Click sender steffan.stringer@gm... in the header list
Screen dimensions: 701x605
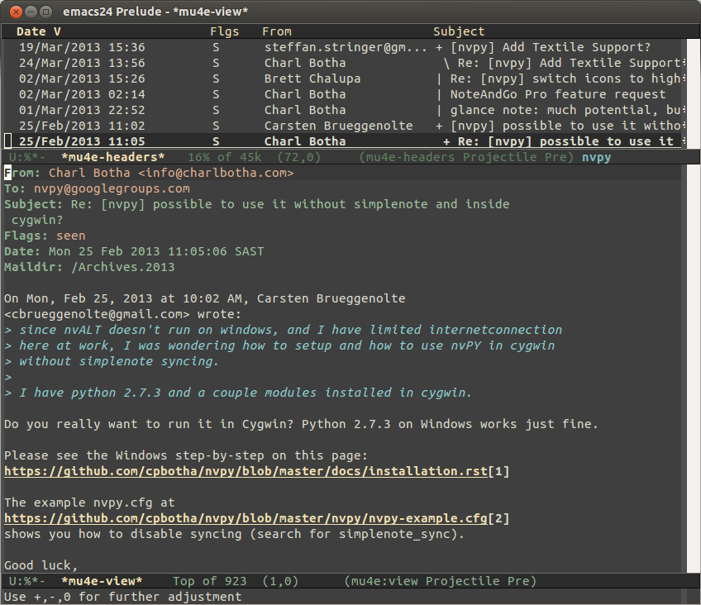346,47
